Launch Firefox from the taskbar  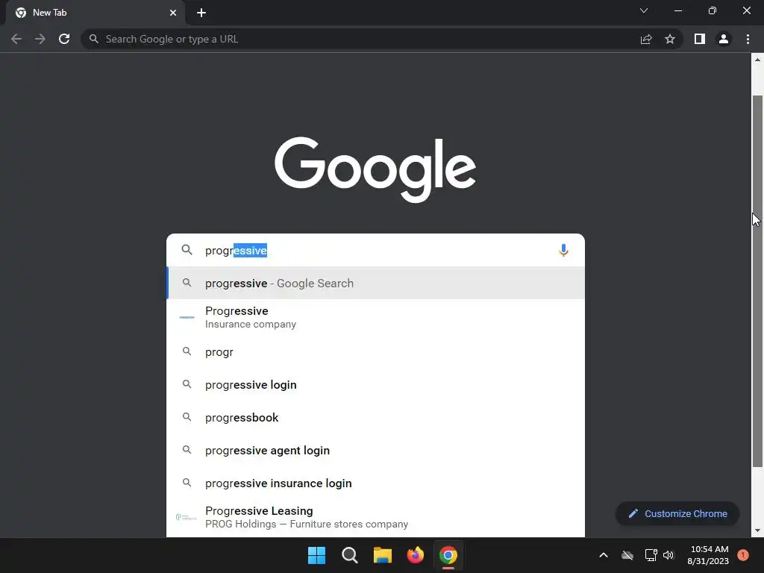[x=415, y=555]
